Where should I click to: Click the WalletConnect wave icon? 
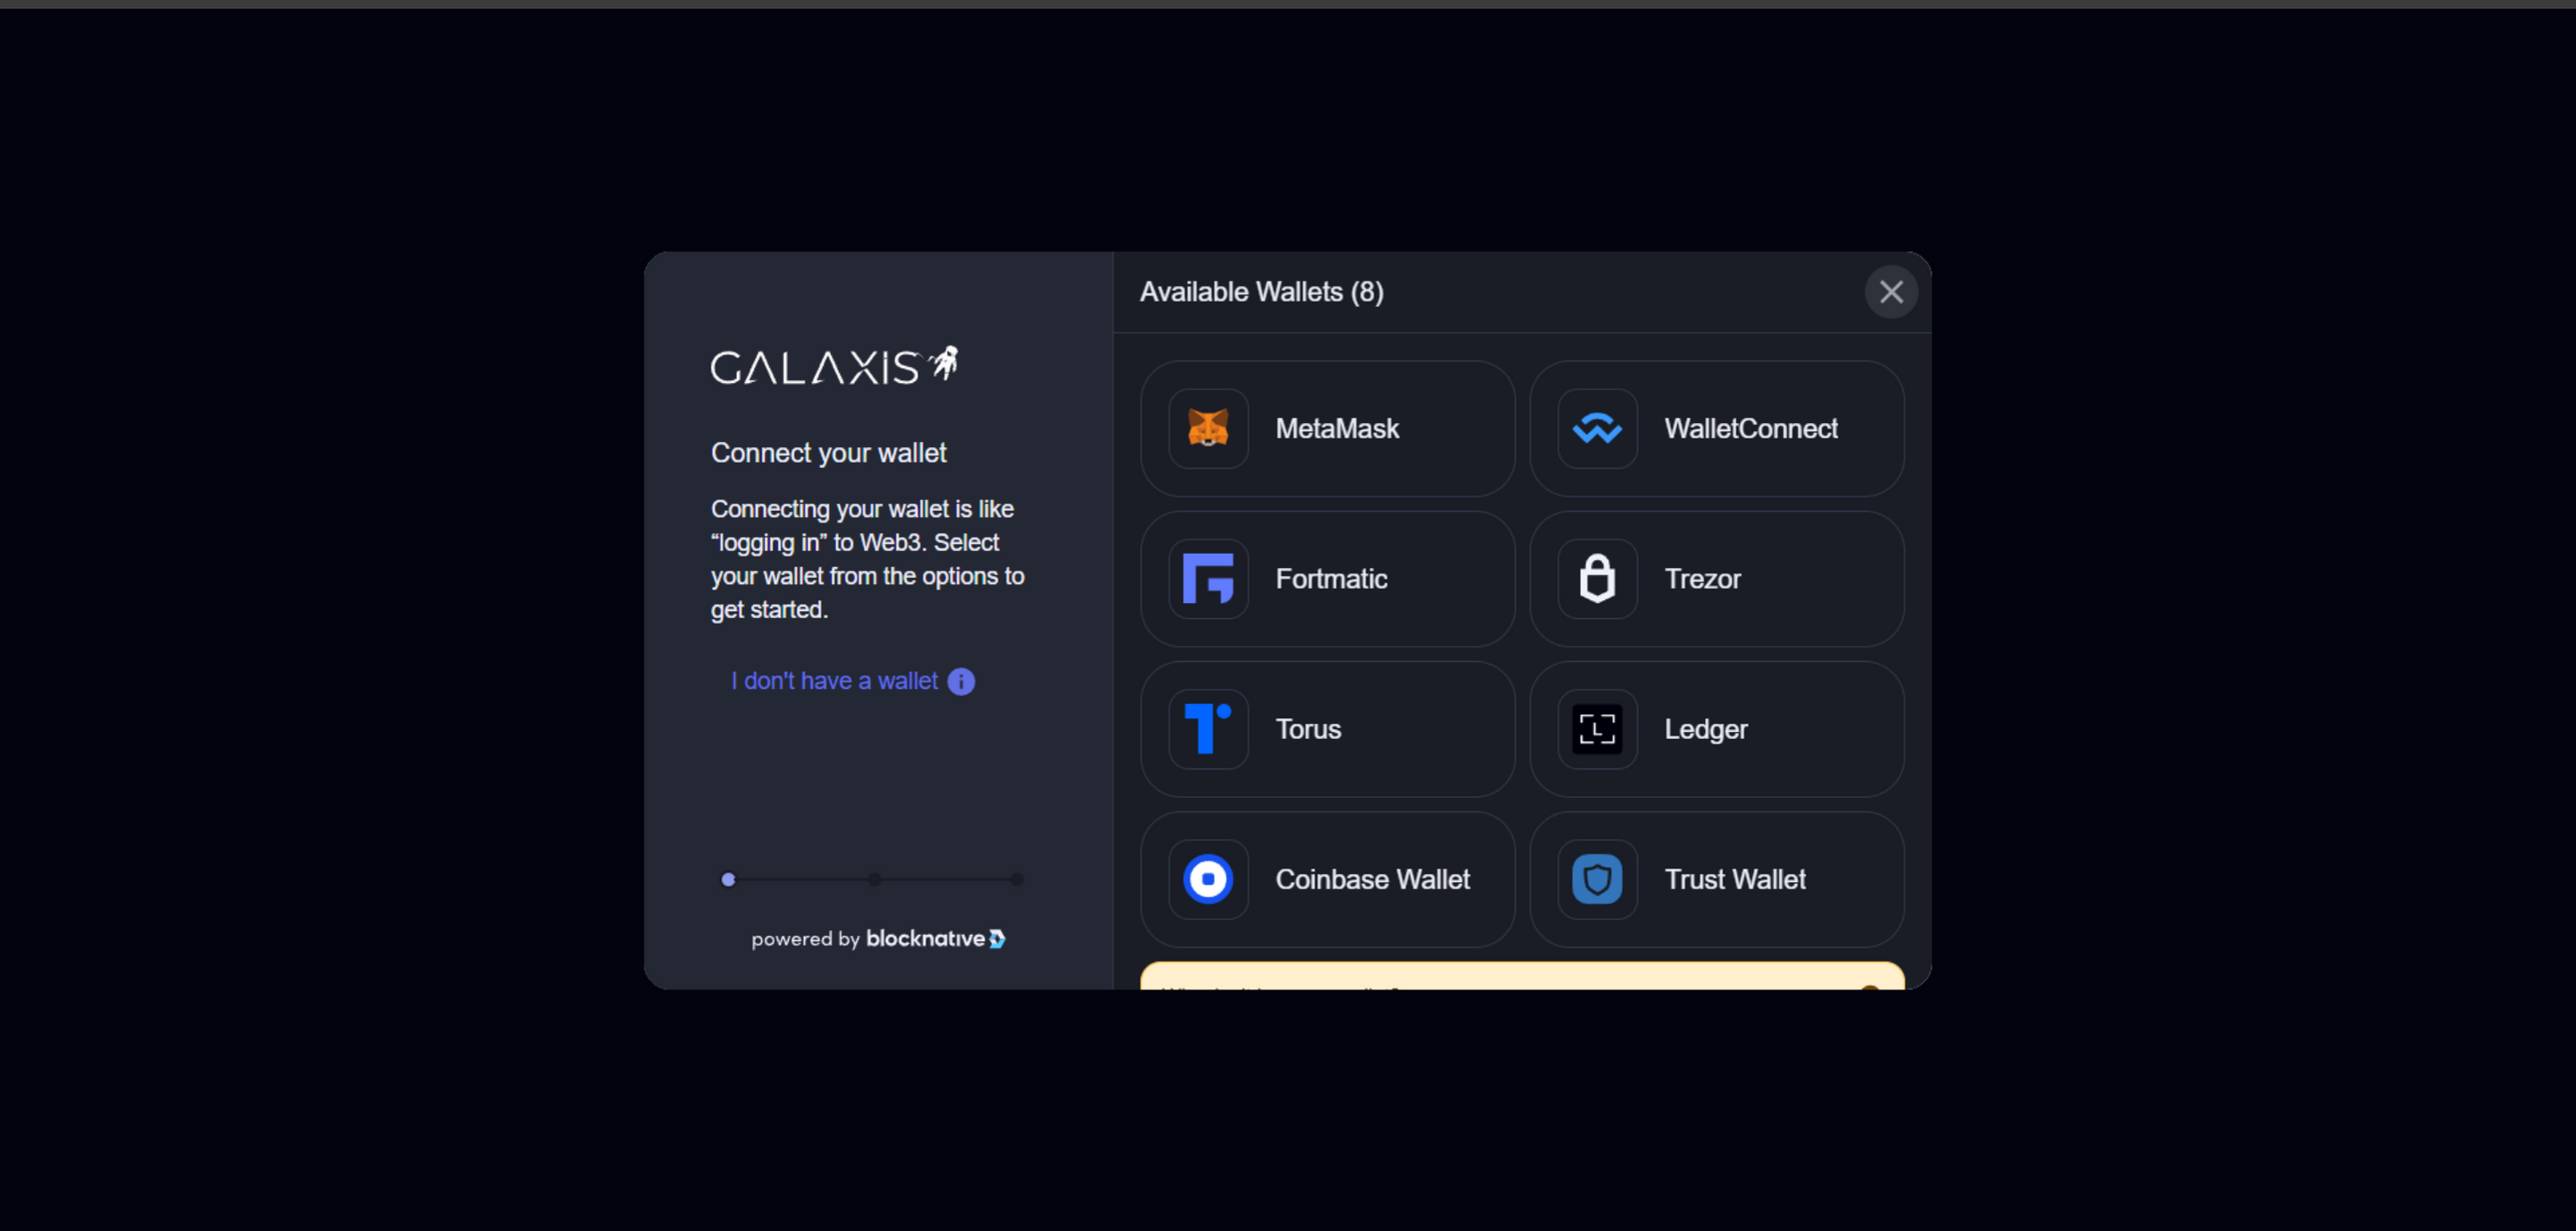coord(1597,428)
